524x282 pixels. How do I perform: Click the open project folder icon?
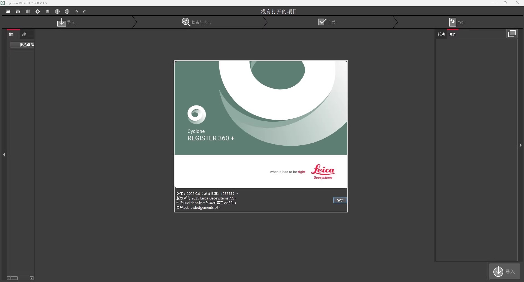tap(8, 11)
